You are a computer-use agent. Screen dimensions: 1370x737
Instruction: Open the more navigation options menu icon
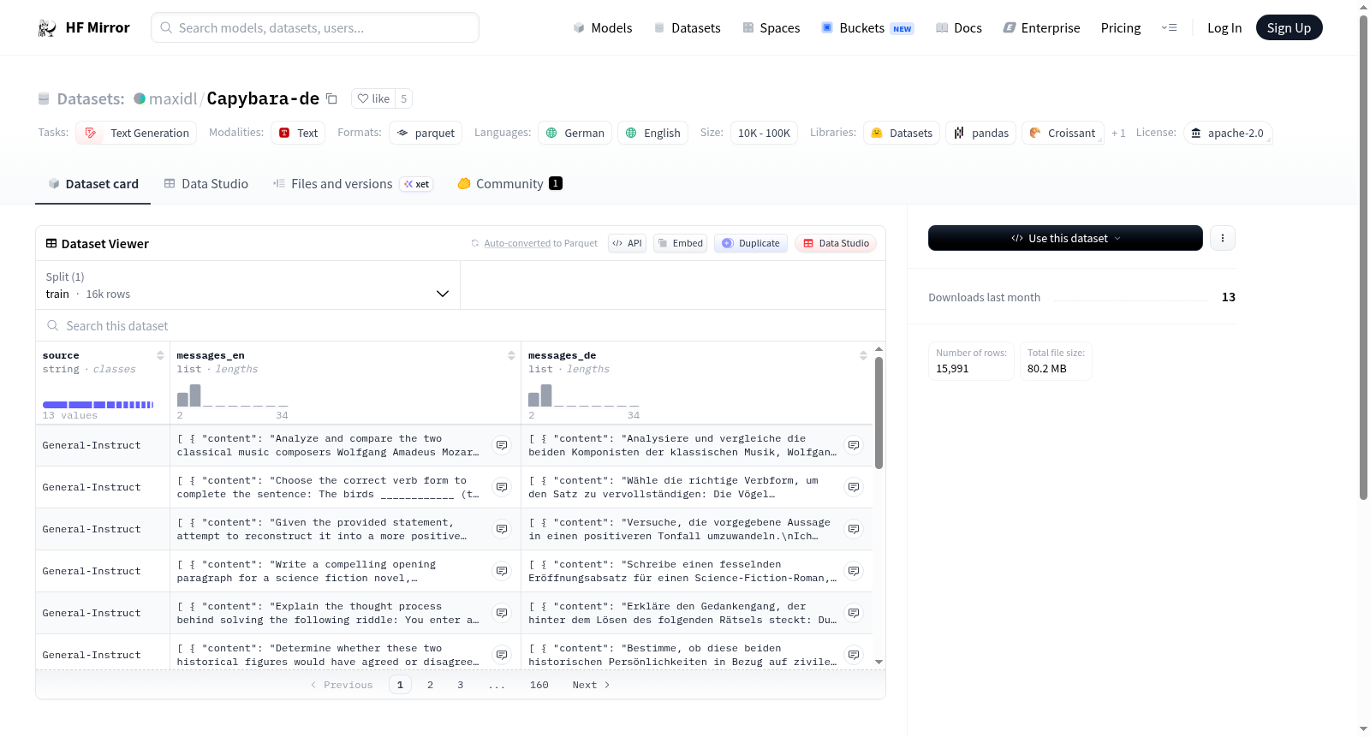tap(1169, 27)
